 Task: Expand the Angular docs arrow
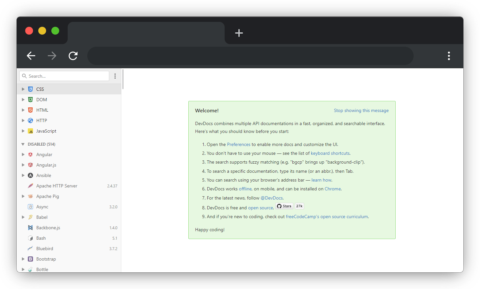[x=23, y=154]
